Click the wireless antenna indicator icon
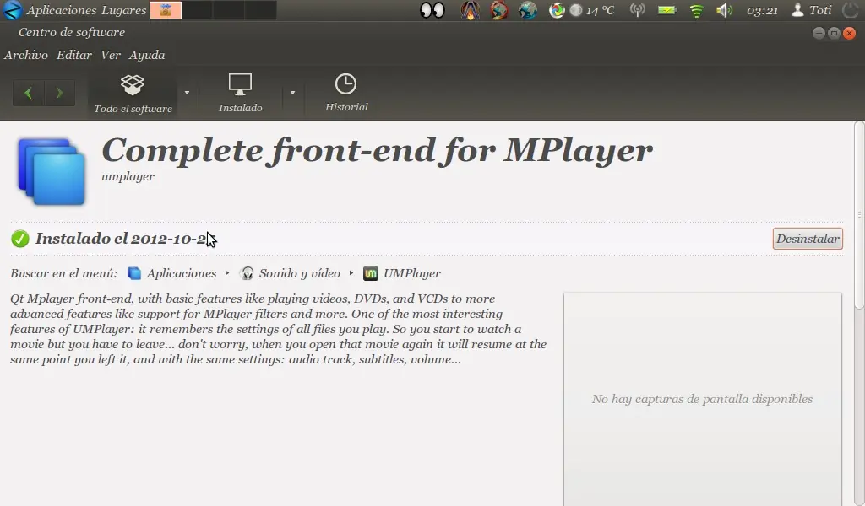Image resolution: width=865 pixels, height=506 pixels. [x=637, y=10]
